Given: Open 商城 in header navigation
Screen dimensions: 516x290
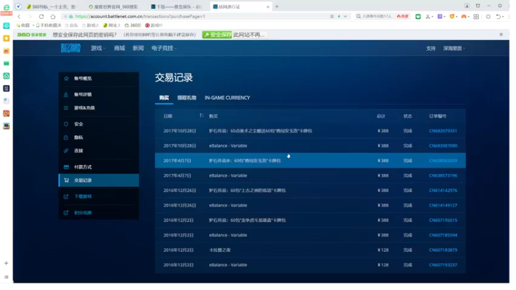Looking at the screenshot, I should (x=119, y=48).
